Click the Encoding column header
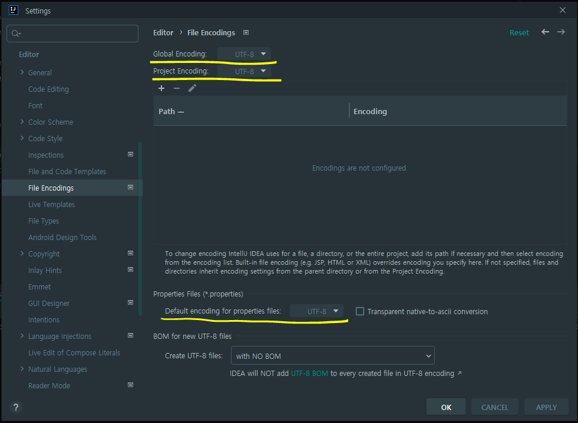Screen dimensions: 578x423 (x=458, y=111)
